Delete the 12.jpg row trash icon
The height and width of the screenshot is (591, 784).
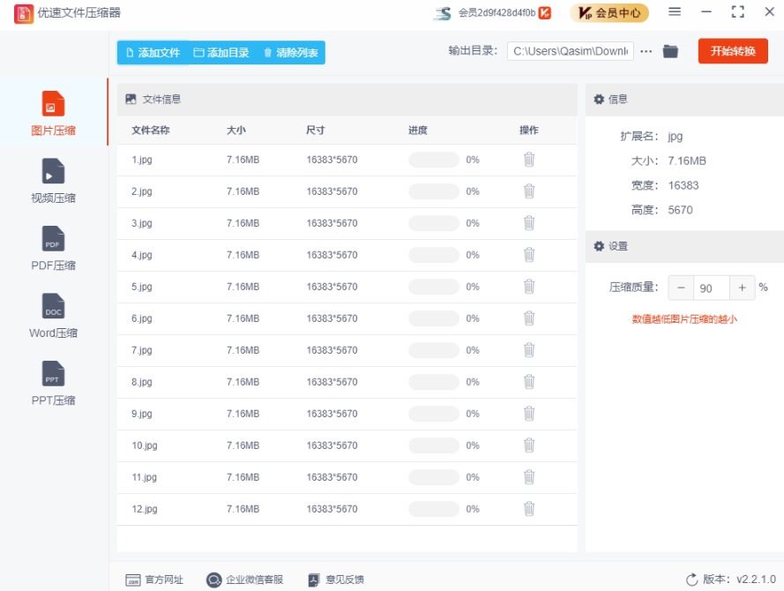pos(529,509)
